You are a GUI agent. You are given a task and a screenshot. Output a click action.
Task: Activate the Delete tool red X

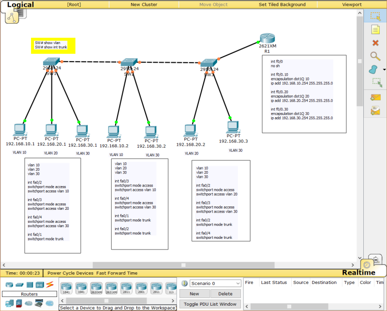pos(376,43)
